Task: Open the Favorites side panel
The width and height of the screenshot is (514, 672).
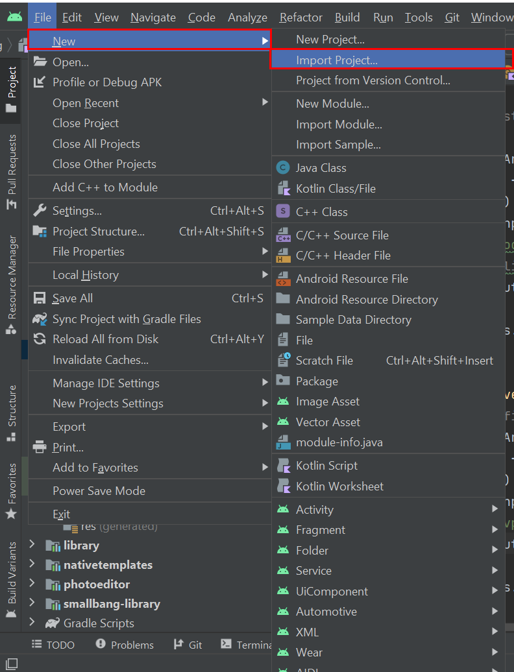Action: (11, 491)
